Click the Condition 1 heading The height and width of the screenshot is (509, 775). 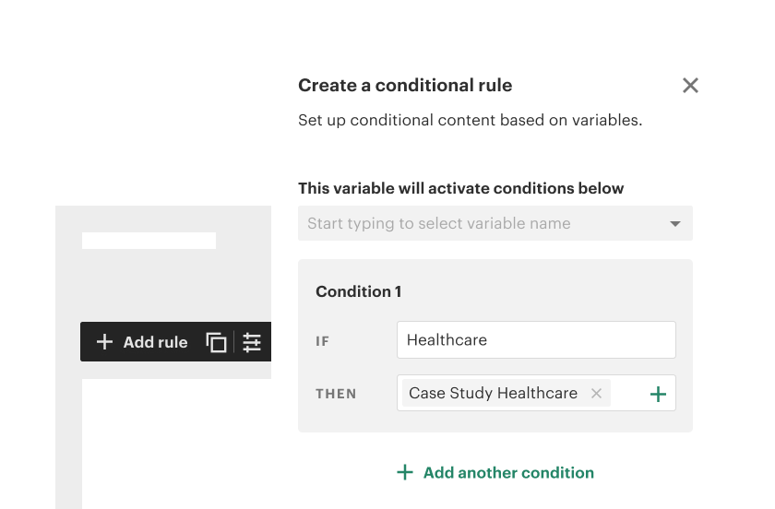[x=358, y=291]
